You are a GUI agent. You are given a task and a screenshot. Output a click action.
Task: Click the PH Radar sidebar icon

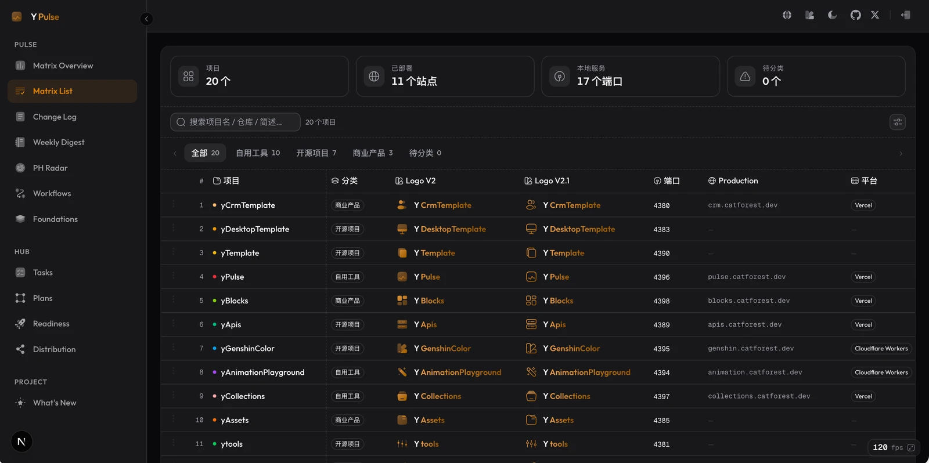[20, 168]
